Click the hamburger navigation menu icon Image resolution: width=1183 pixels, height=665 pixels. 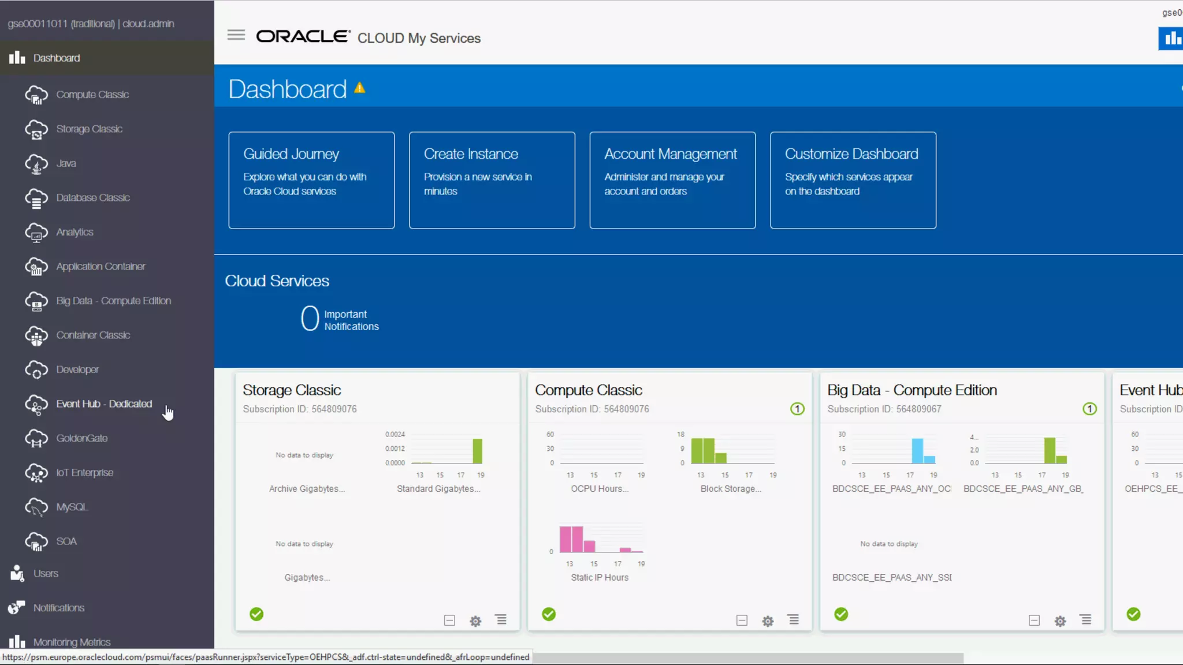coord(236,35)
